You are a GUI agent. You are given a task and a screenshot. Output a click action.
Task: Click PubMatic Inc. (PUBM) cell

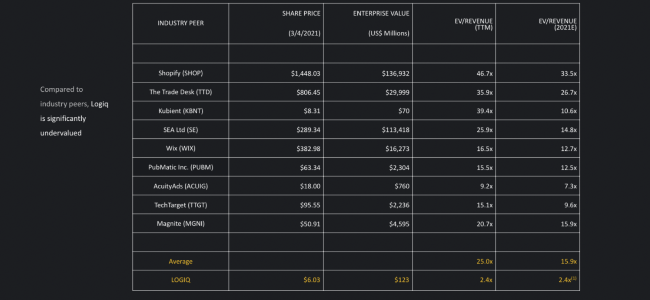[x=181, y=167]
